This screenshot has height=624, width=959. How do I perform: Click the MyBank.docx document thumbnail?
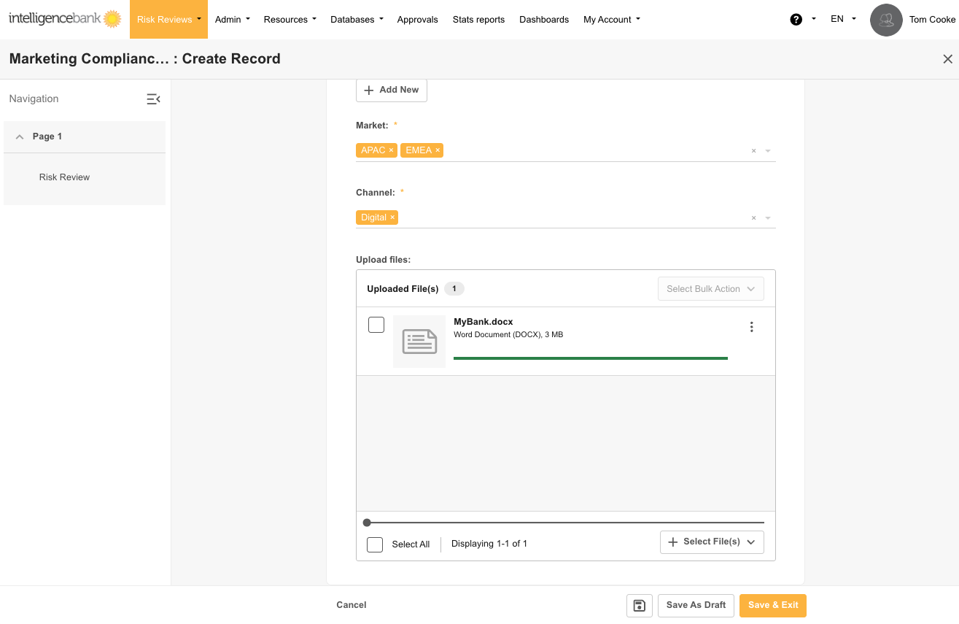click(x=419, y=342)
